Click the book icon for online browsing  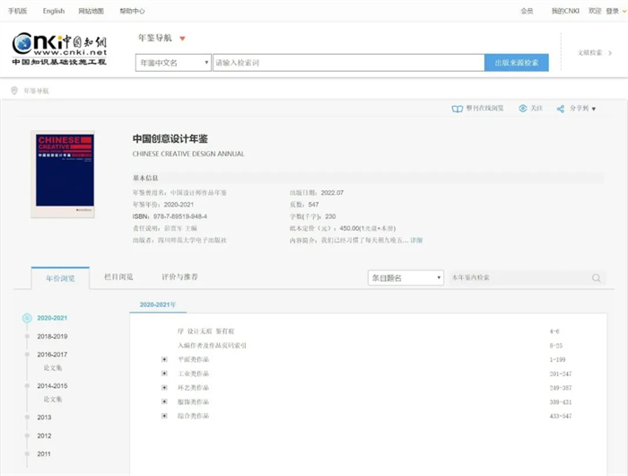pos(457,109)
